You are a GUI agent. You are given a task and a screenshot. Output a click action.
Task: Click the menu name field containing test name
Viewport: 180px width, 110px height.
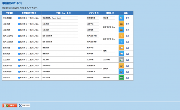[60, 78]
